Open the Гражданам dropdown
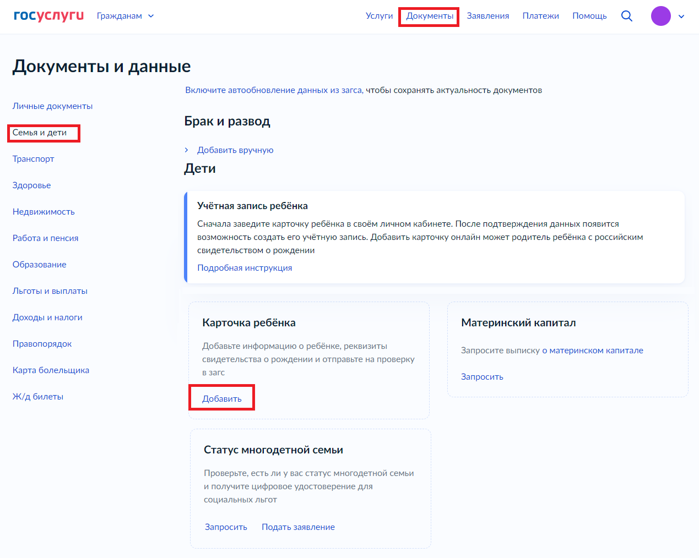 (125, 16)
